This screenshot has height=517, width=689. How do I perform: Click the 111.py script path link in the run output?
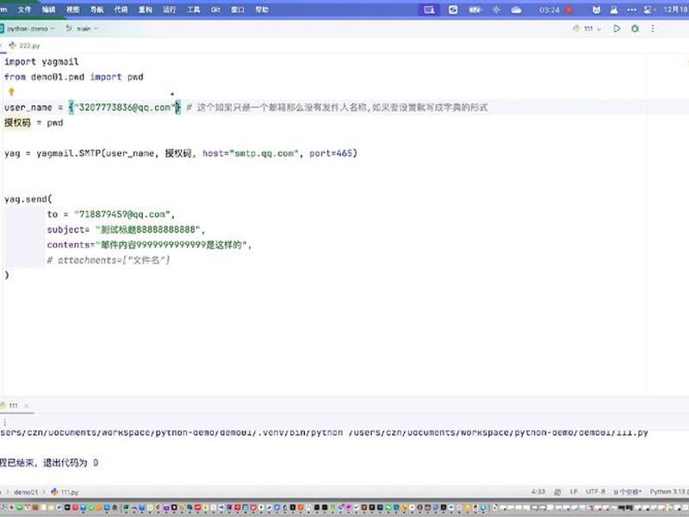click(498, 433)
